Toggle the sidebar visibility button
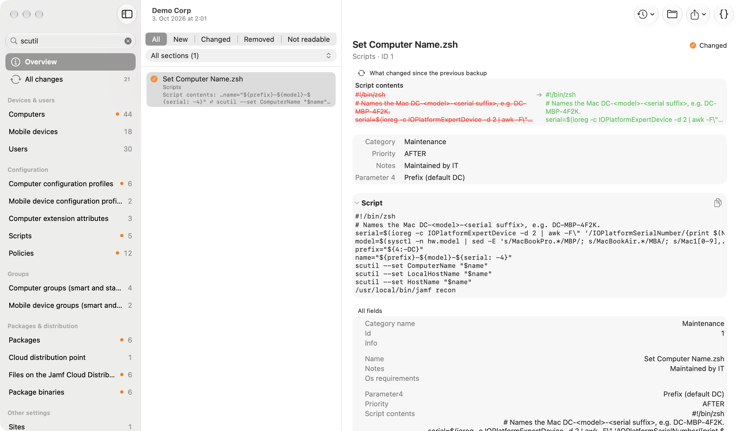 click(127, 14)
